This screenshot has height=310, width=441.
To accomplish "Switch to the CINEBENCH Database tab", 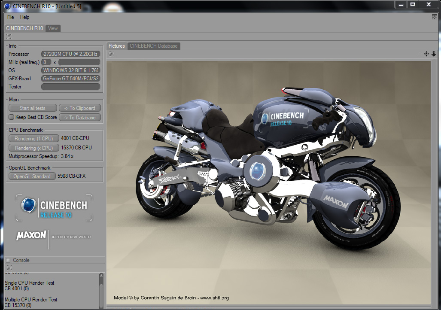I will click(x=154, y=46).
